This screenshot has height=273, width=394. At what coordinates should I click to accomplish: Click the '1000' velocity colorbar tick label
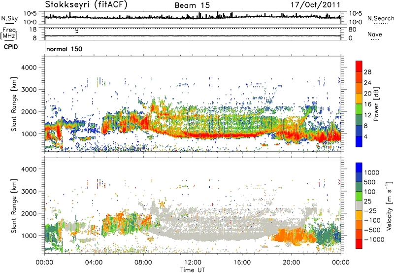pyautogui.click(x=372, y=172)
